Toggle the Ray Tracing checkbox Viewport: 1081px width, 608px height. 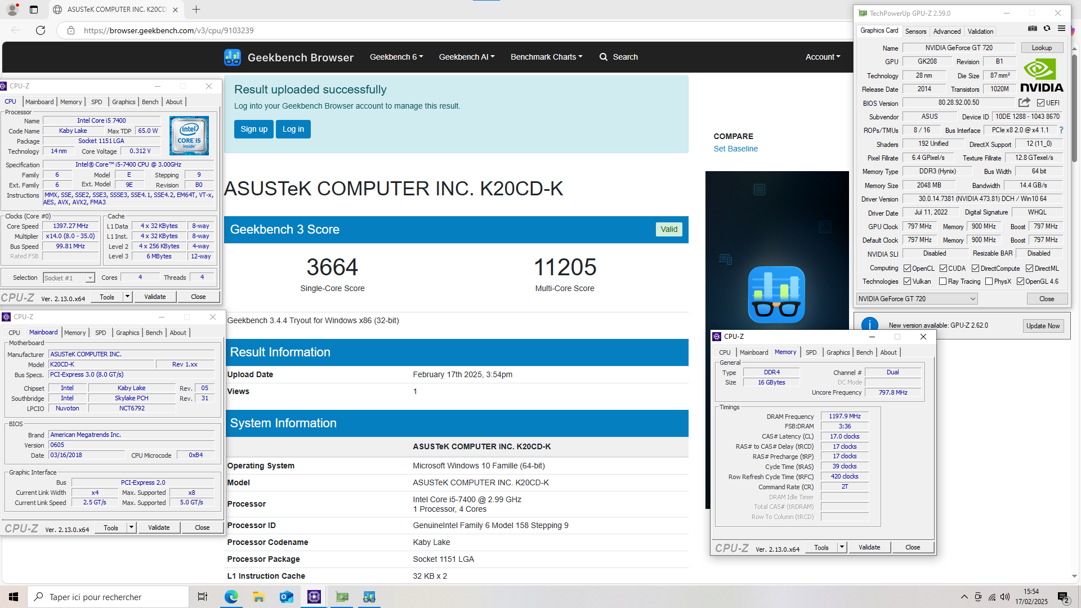[x=942, y=281]
